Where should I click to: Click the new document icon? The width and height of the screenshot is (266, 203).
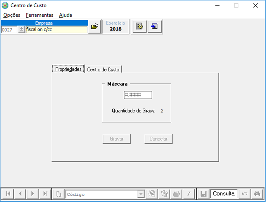point(59,194)
